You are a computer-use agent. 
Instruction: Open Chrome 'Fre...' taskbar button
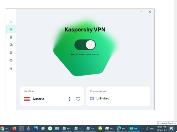pyautogui.click(x=5, y=128)
